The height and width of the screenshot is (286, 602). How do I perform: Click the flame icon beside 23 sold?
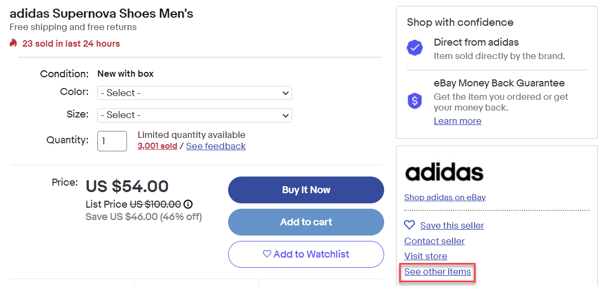point(13,43)
